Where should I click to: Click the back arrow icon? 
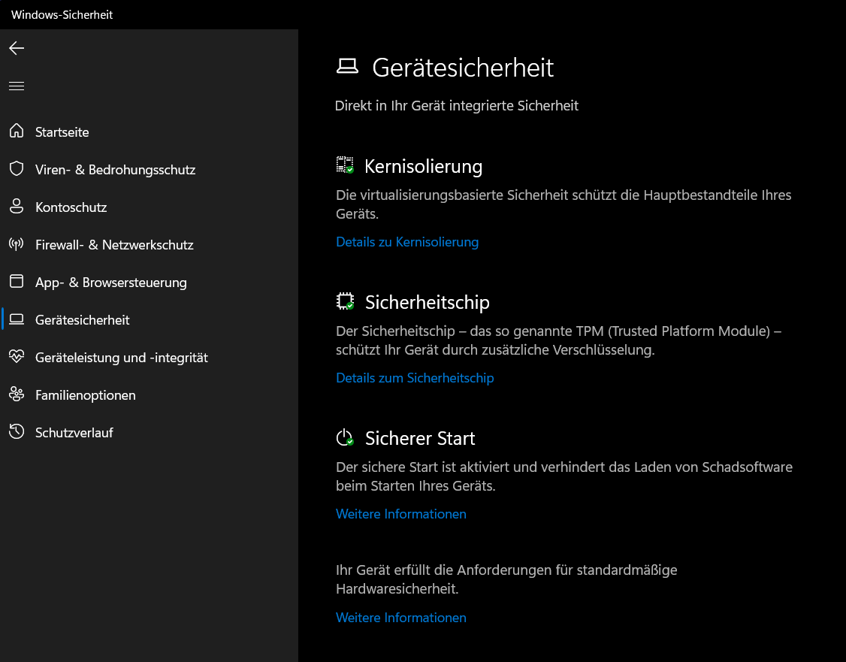17,48
